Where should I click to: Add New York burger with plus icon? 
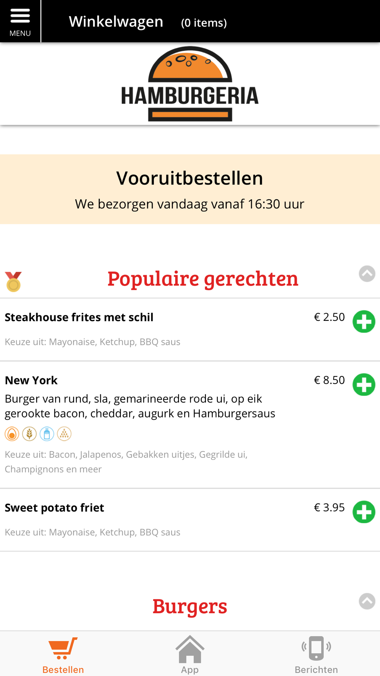pyautogui.click(x=364, y=385)
